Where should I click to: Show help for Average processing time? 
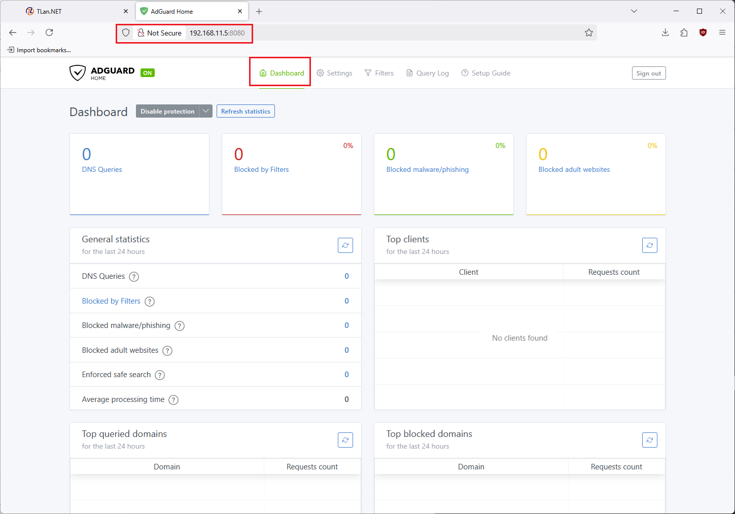tap(173, 400)
